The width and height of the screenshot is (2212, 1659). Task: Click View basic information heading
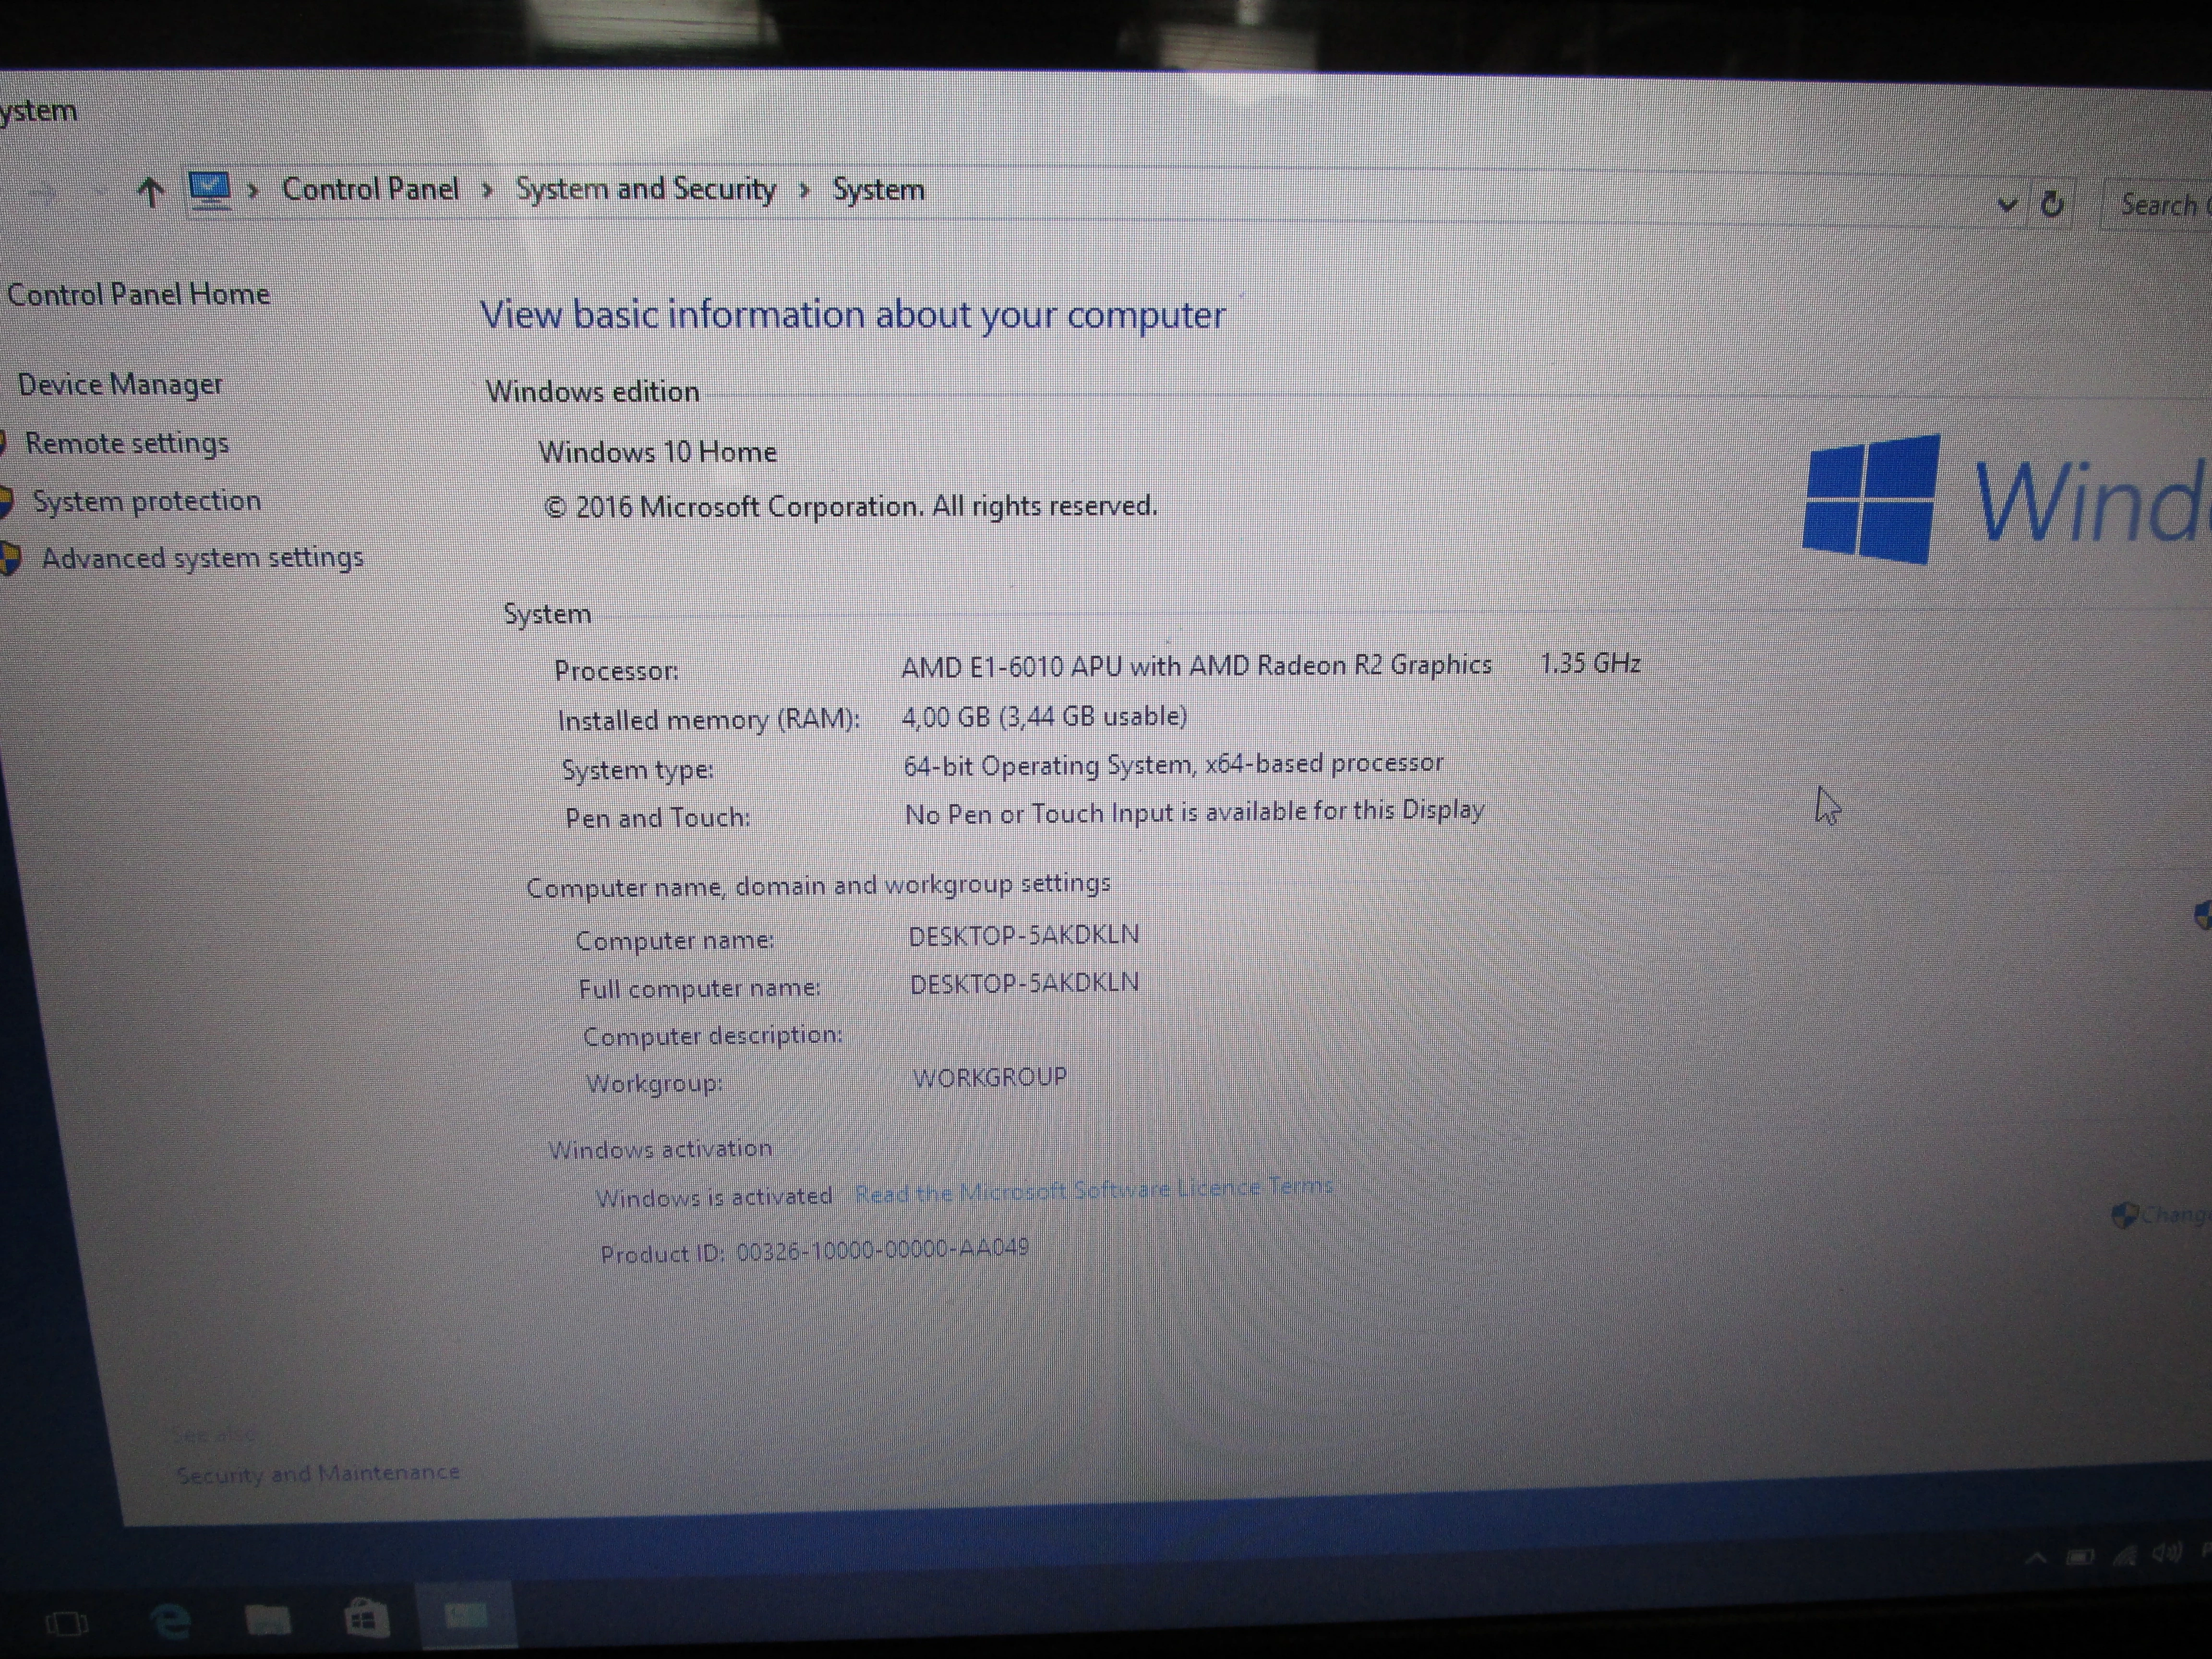(853, 315)
